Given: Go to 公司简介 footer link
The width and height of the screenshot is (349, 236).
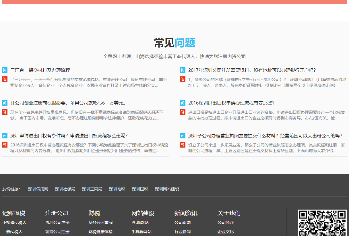Looking at the screenshot, I should click(226, 223).
